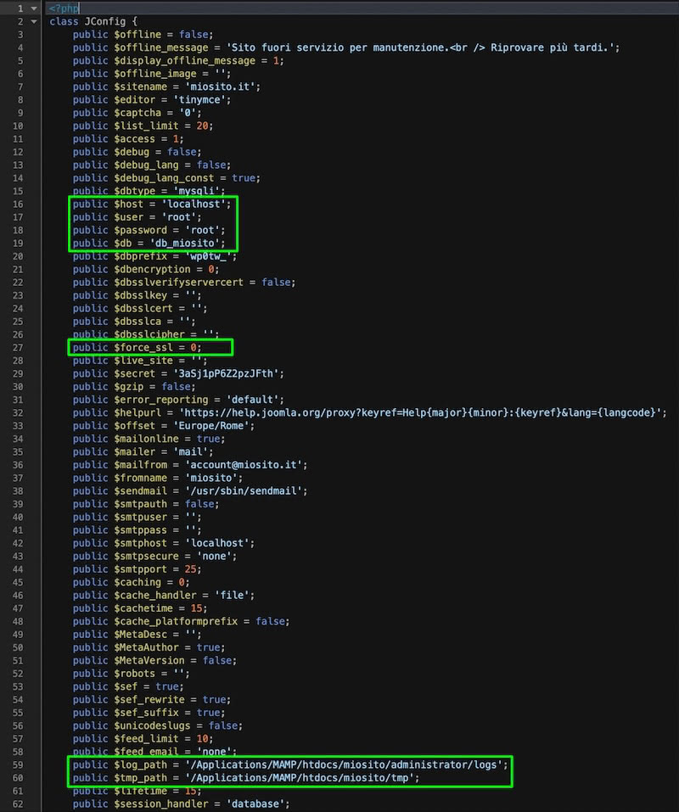Click the '$robots' line
679x812 pixels.
point(131,674)
